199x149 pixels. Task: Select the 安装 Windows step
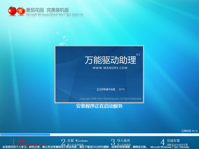click(77, 141)
